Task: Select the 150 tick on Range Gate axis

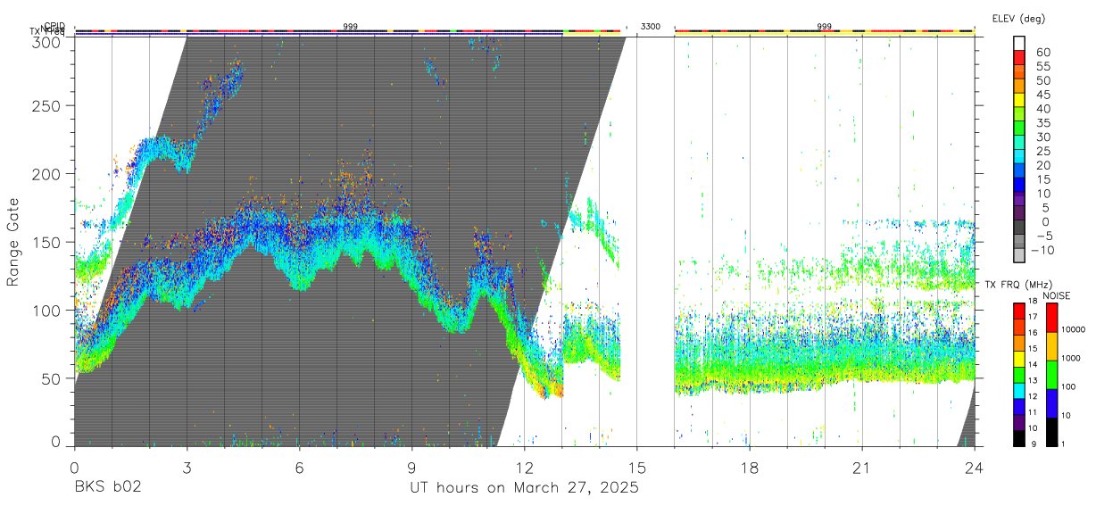Action: click(x=45, y=242)
